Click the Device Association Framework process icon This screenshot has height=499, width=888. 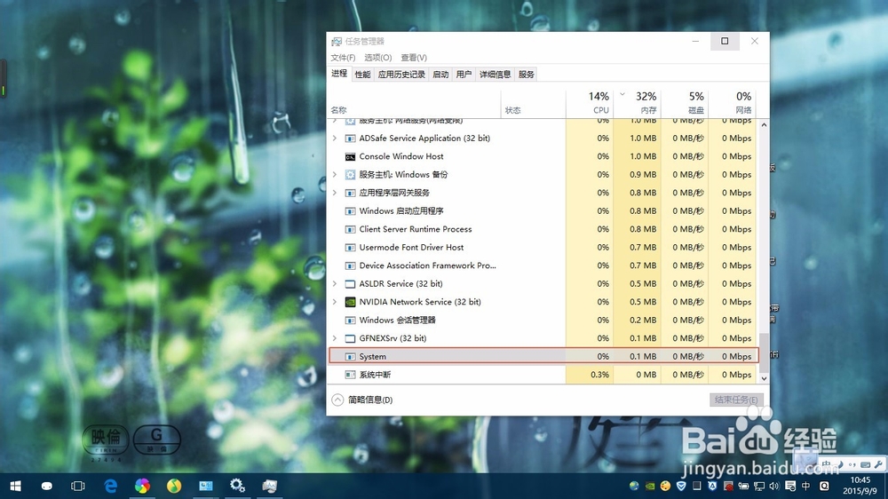350,265
